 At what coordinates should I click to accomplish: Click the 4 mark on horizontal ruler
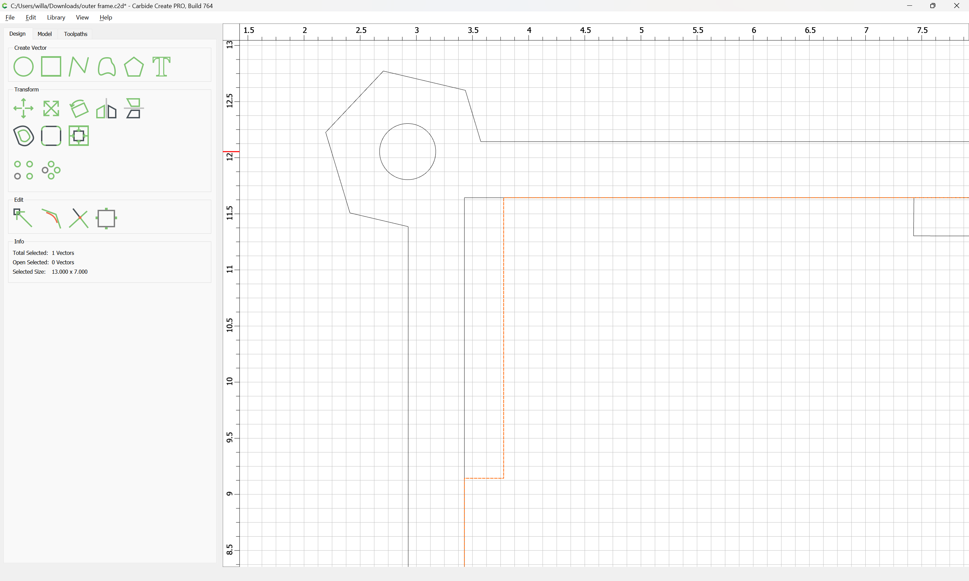529,30
